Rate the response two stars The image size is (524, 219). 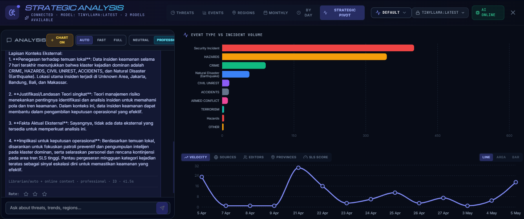35,194
